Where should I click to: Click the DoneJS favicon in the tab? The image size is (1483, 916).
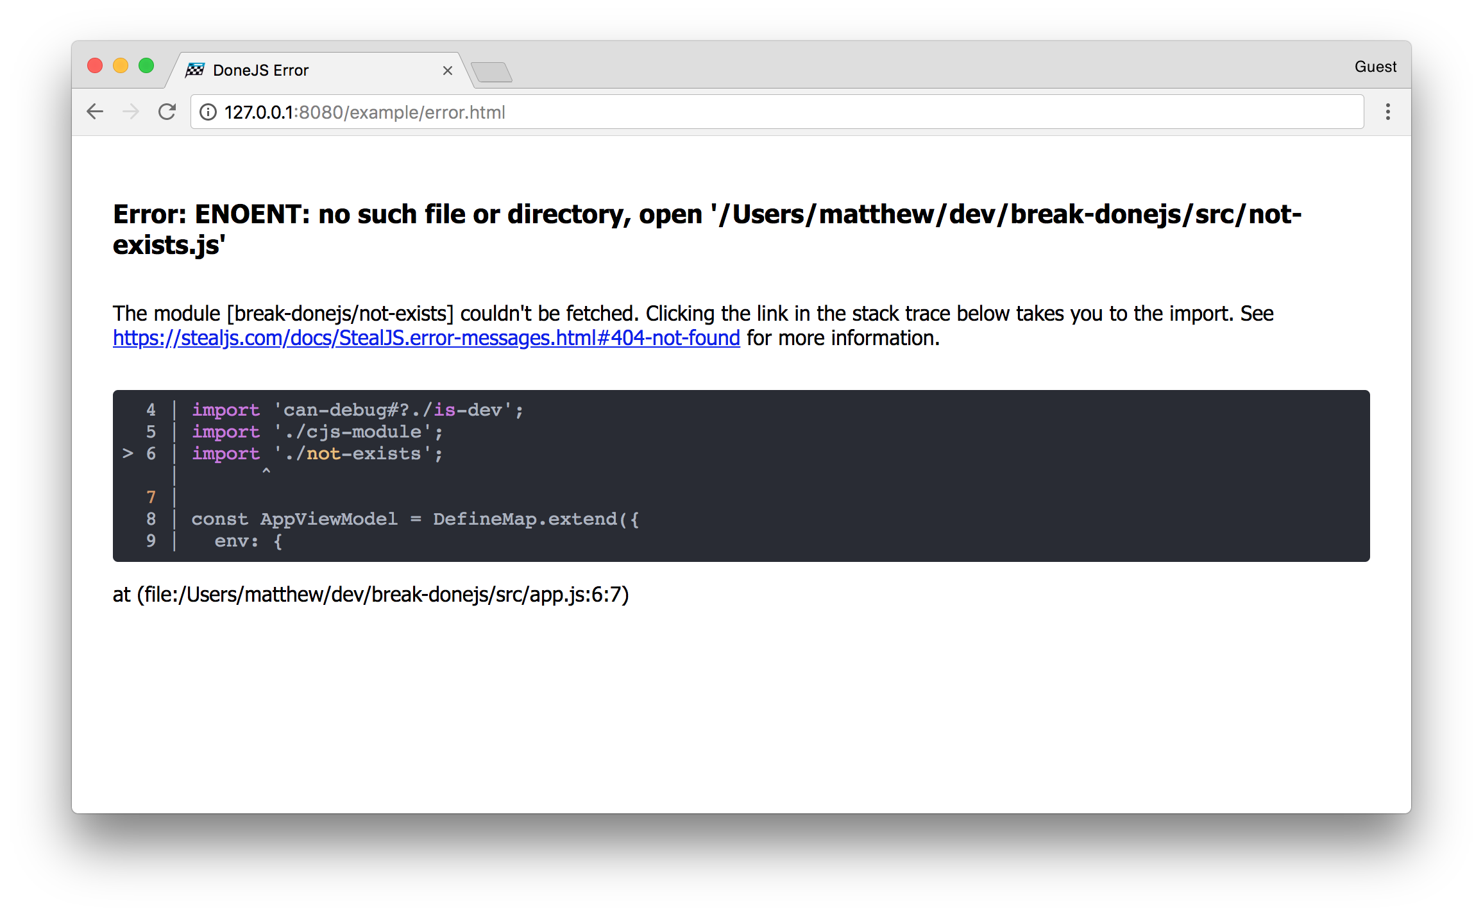[x=195, y=70]
